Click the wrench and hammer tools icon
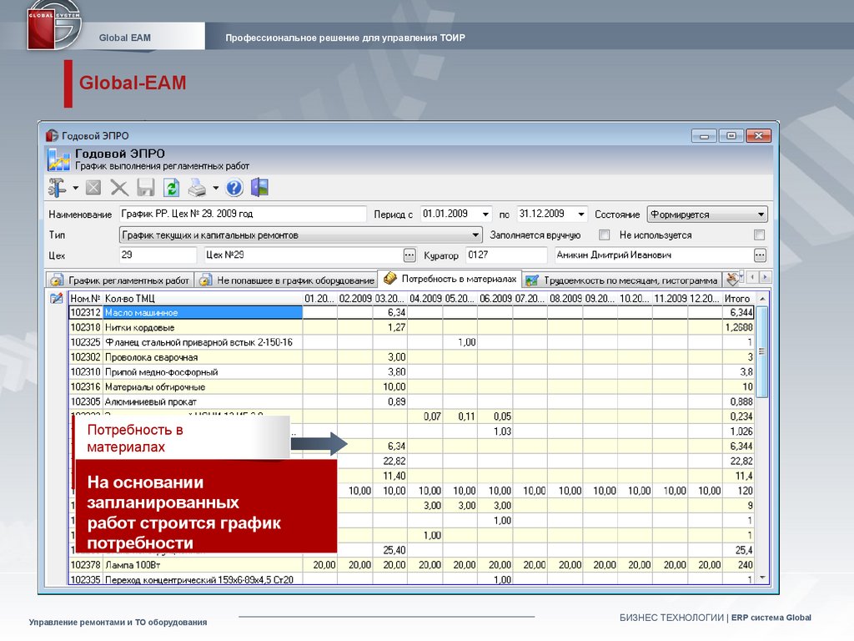 pos(58,188)
